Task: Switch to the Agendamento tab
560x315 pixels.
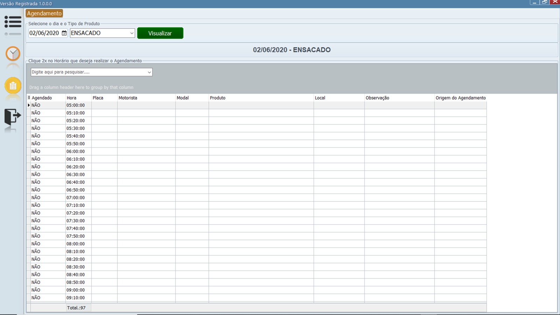Action: point(44,13)
